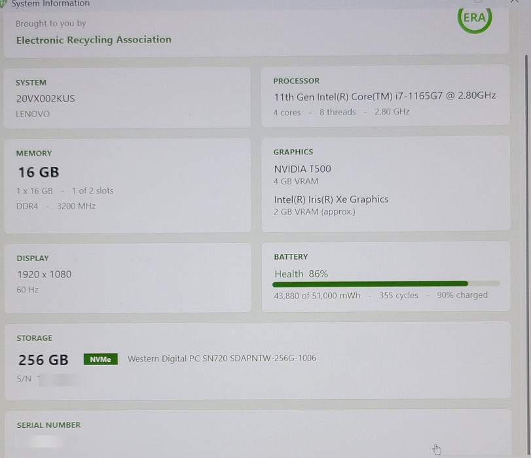The image size is (531, 458).
Task: Click the LENOVO manufacturer text
Action: (33, 114)
